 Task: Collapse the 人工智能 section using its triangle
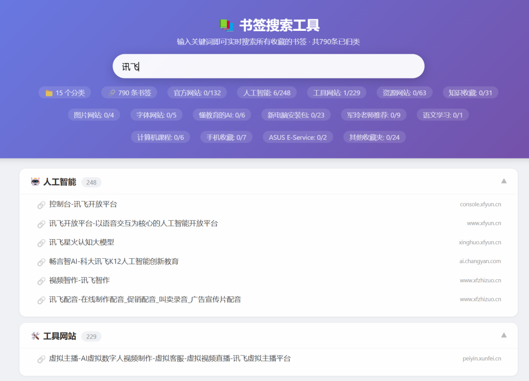click(504, 181)
